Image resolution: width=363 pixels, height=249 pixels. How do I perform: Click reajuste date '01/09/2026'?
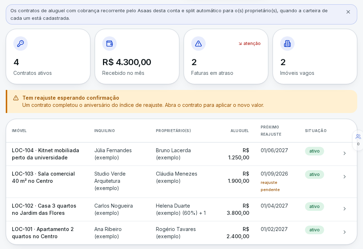[x=274, y=174]
